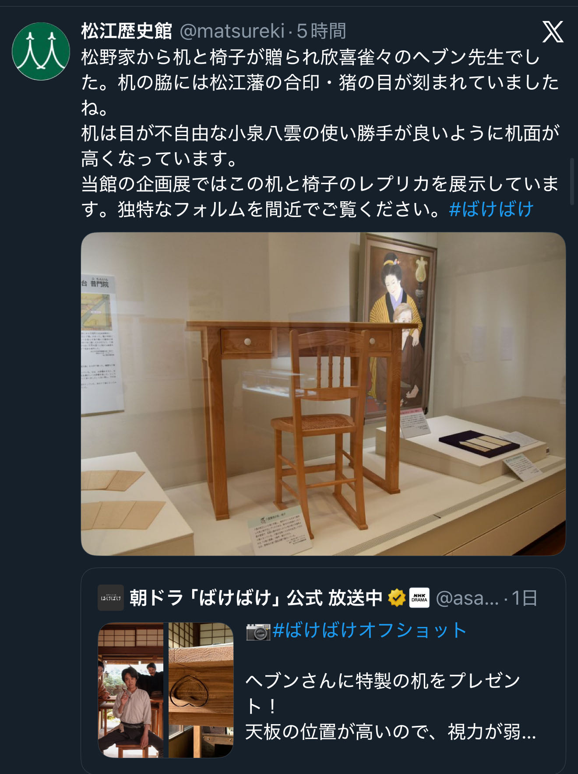Open the ばけばけ account avatar icon
Viewport: 578px width, 774px height.
[111, 598]
